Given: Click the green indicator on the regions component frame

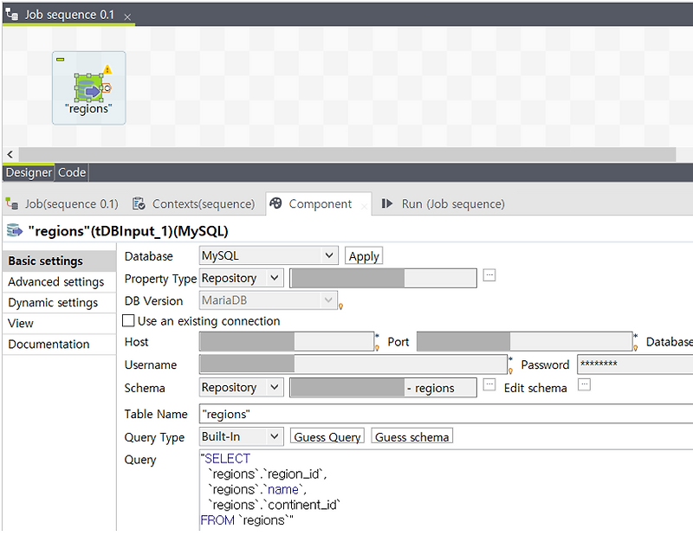Looking at the screenshot, I should tap(61, 59).
